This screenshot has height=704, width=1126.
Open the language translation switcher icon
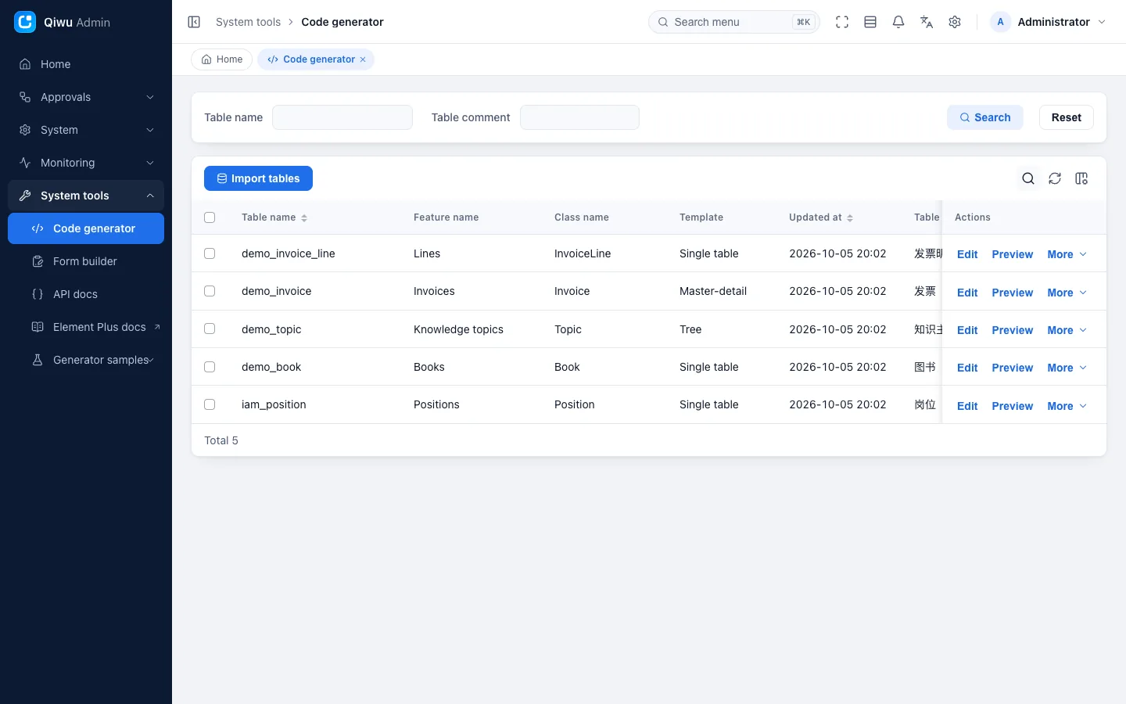click(x=927, y=22)
